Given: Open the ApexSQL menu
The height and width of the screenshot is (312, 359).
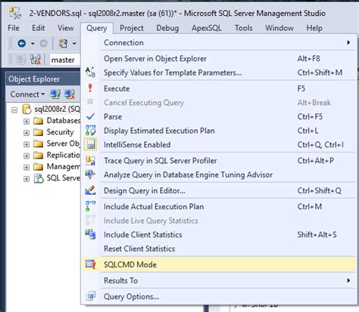Looking at the screenshot, I should [x=207, y=28].
